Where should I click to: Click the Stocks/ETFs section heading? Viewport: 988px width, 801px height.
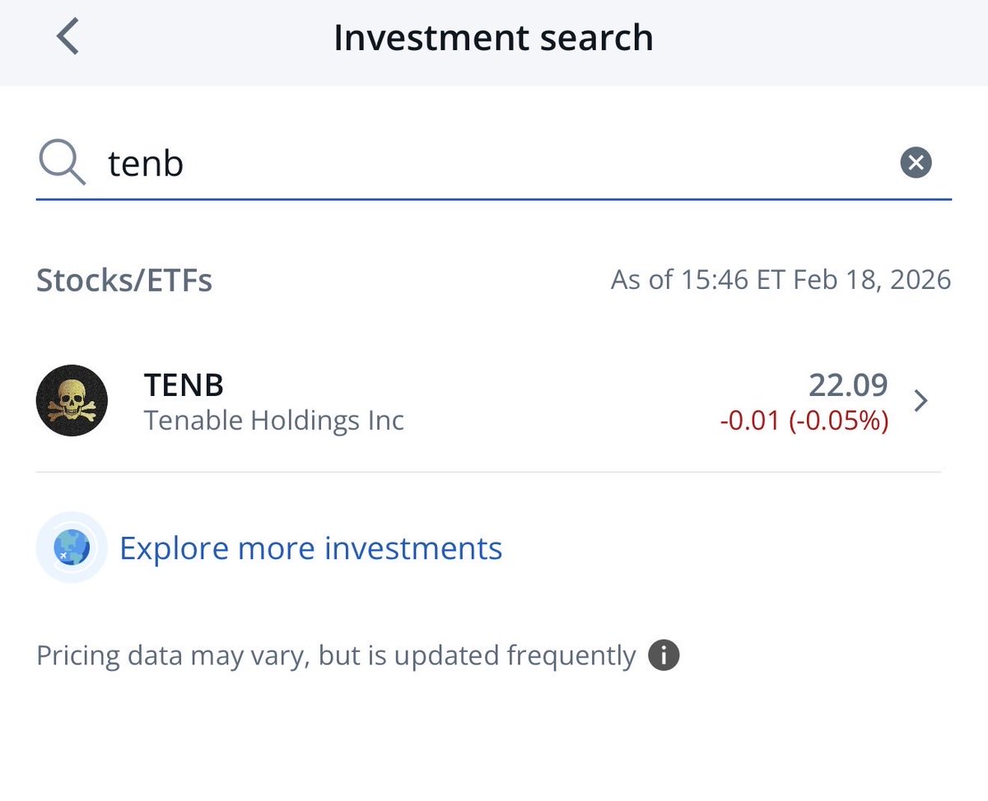(124, 281)
